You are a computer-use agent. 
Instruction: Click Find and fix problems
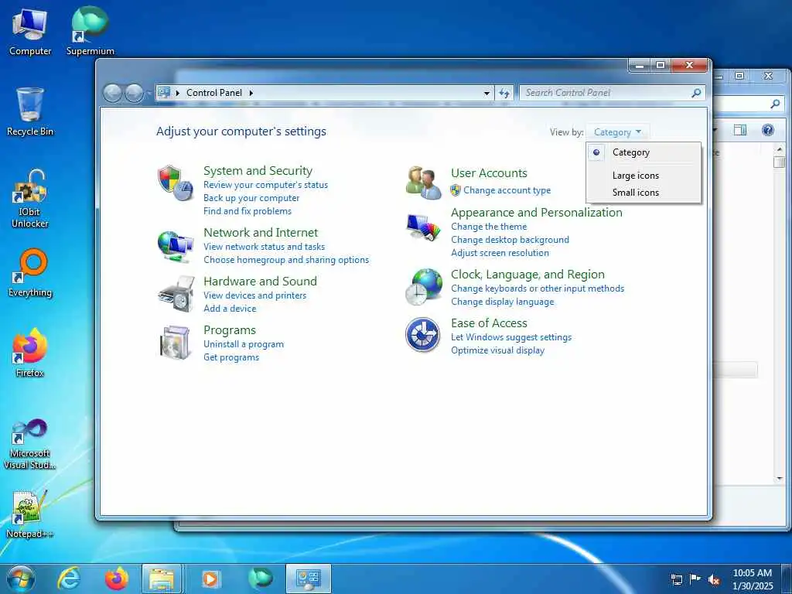click(x=247, y=211)
